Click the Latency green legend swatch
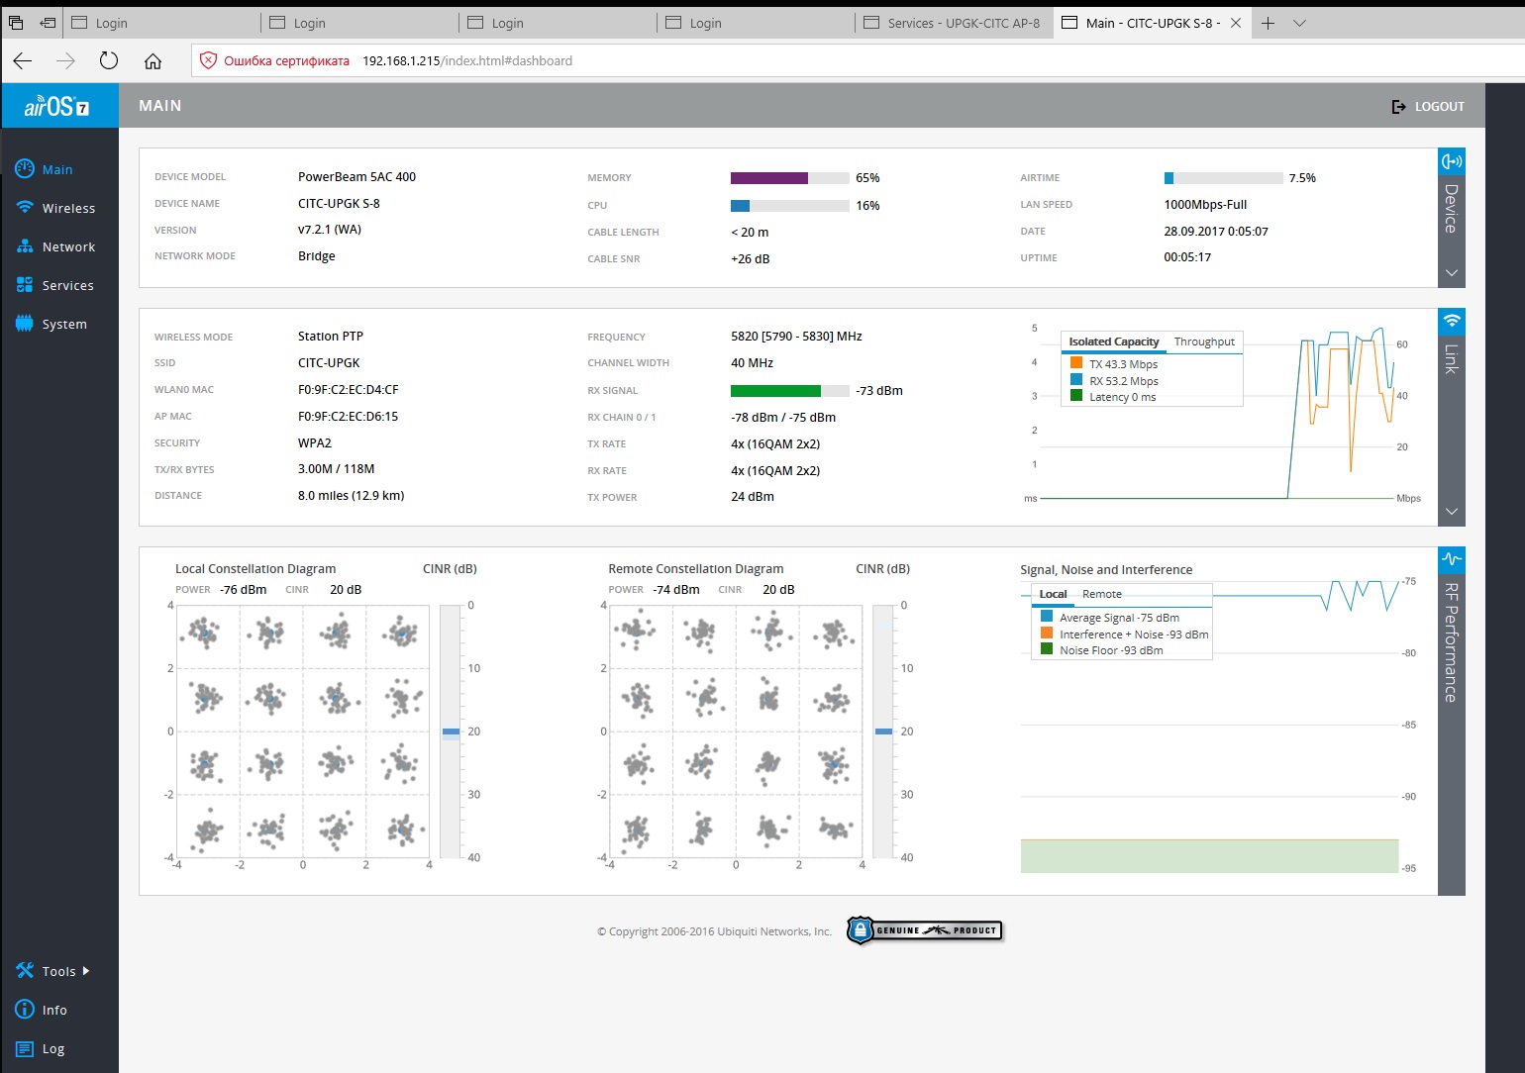Viewport: 1525px width, 1073px height. (x=1076, y=396)
